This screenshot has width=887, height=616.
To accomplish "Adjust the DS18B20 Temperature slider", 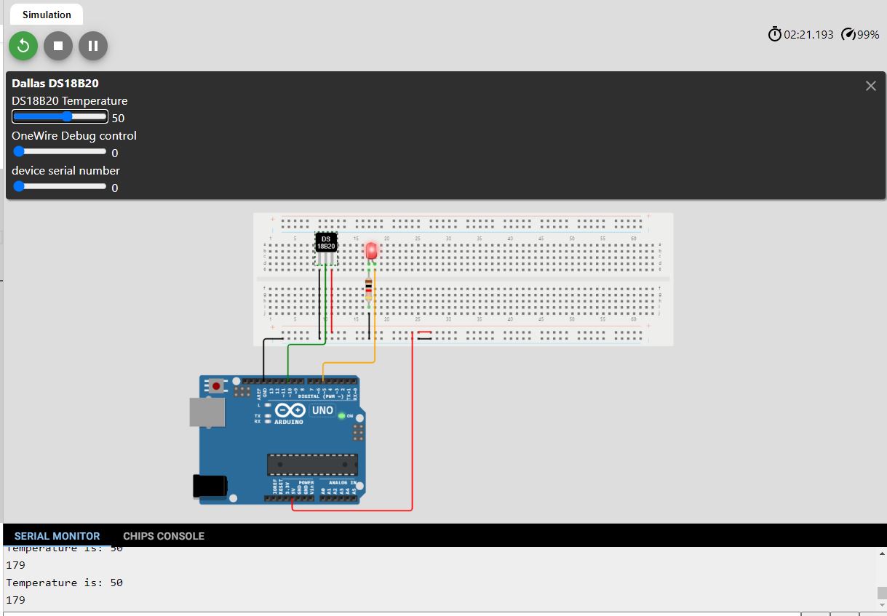I will click(60, 117).
